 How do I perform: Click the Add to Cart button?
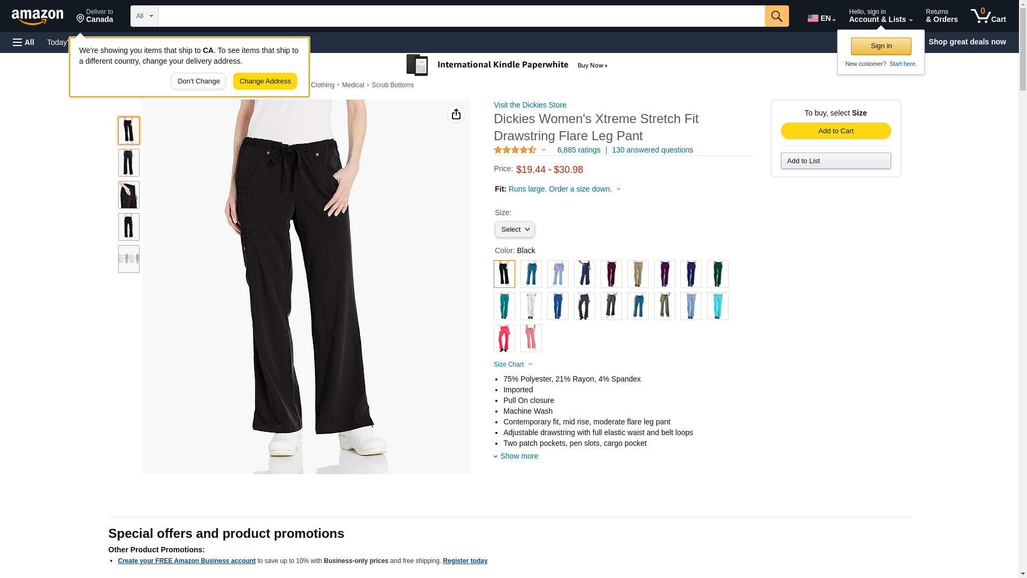click(836, 131)
